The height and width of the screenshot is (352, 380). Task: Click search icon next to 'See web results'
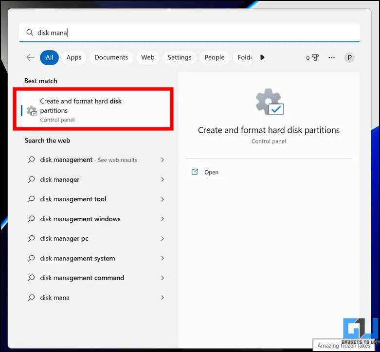[x=31, y=159]
